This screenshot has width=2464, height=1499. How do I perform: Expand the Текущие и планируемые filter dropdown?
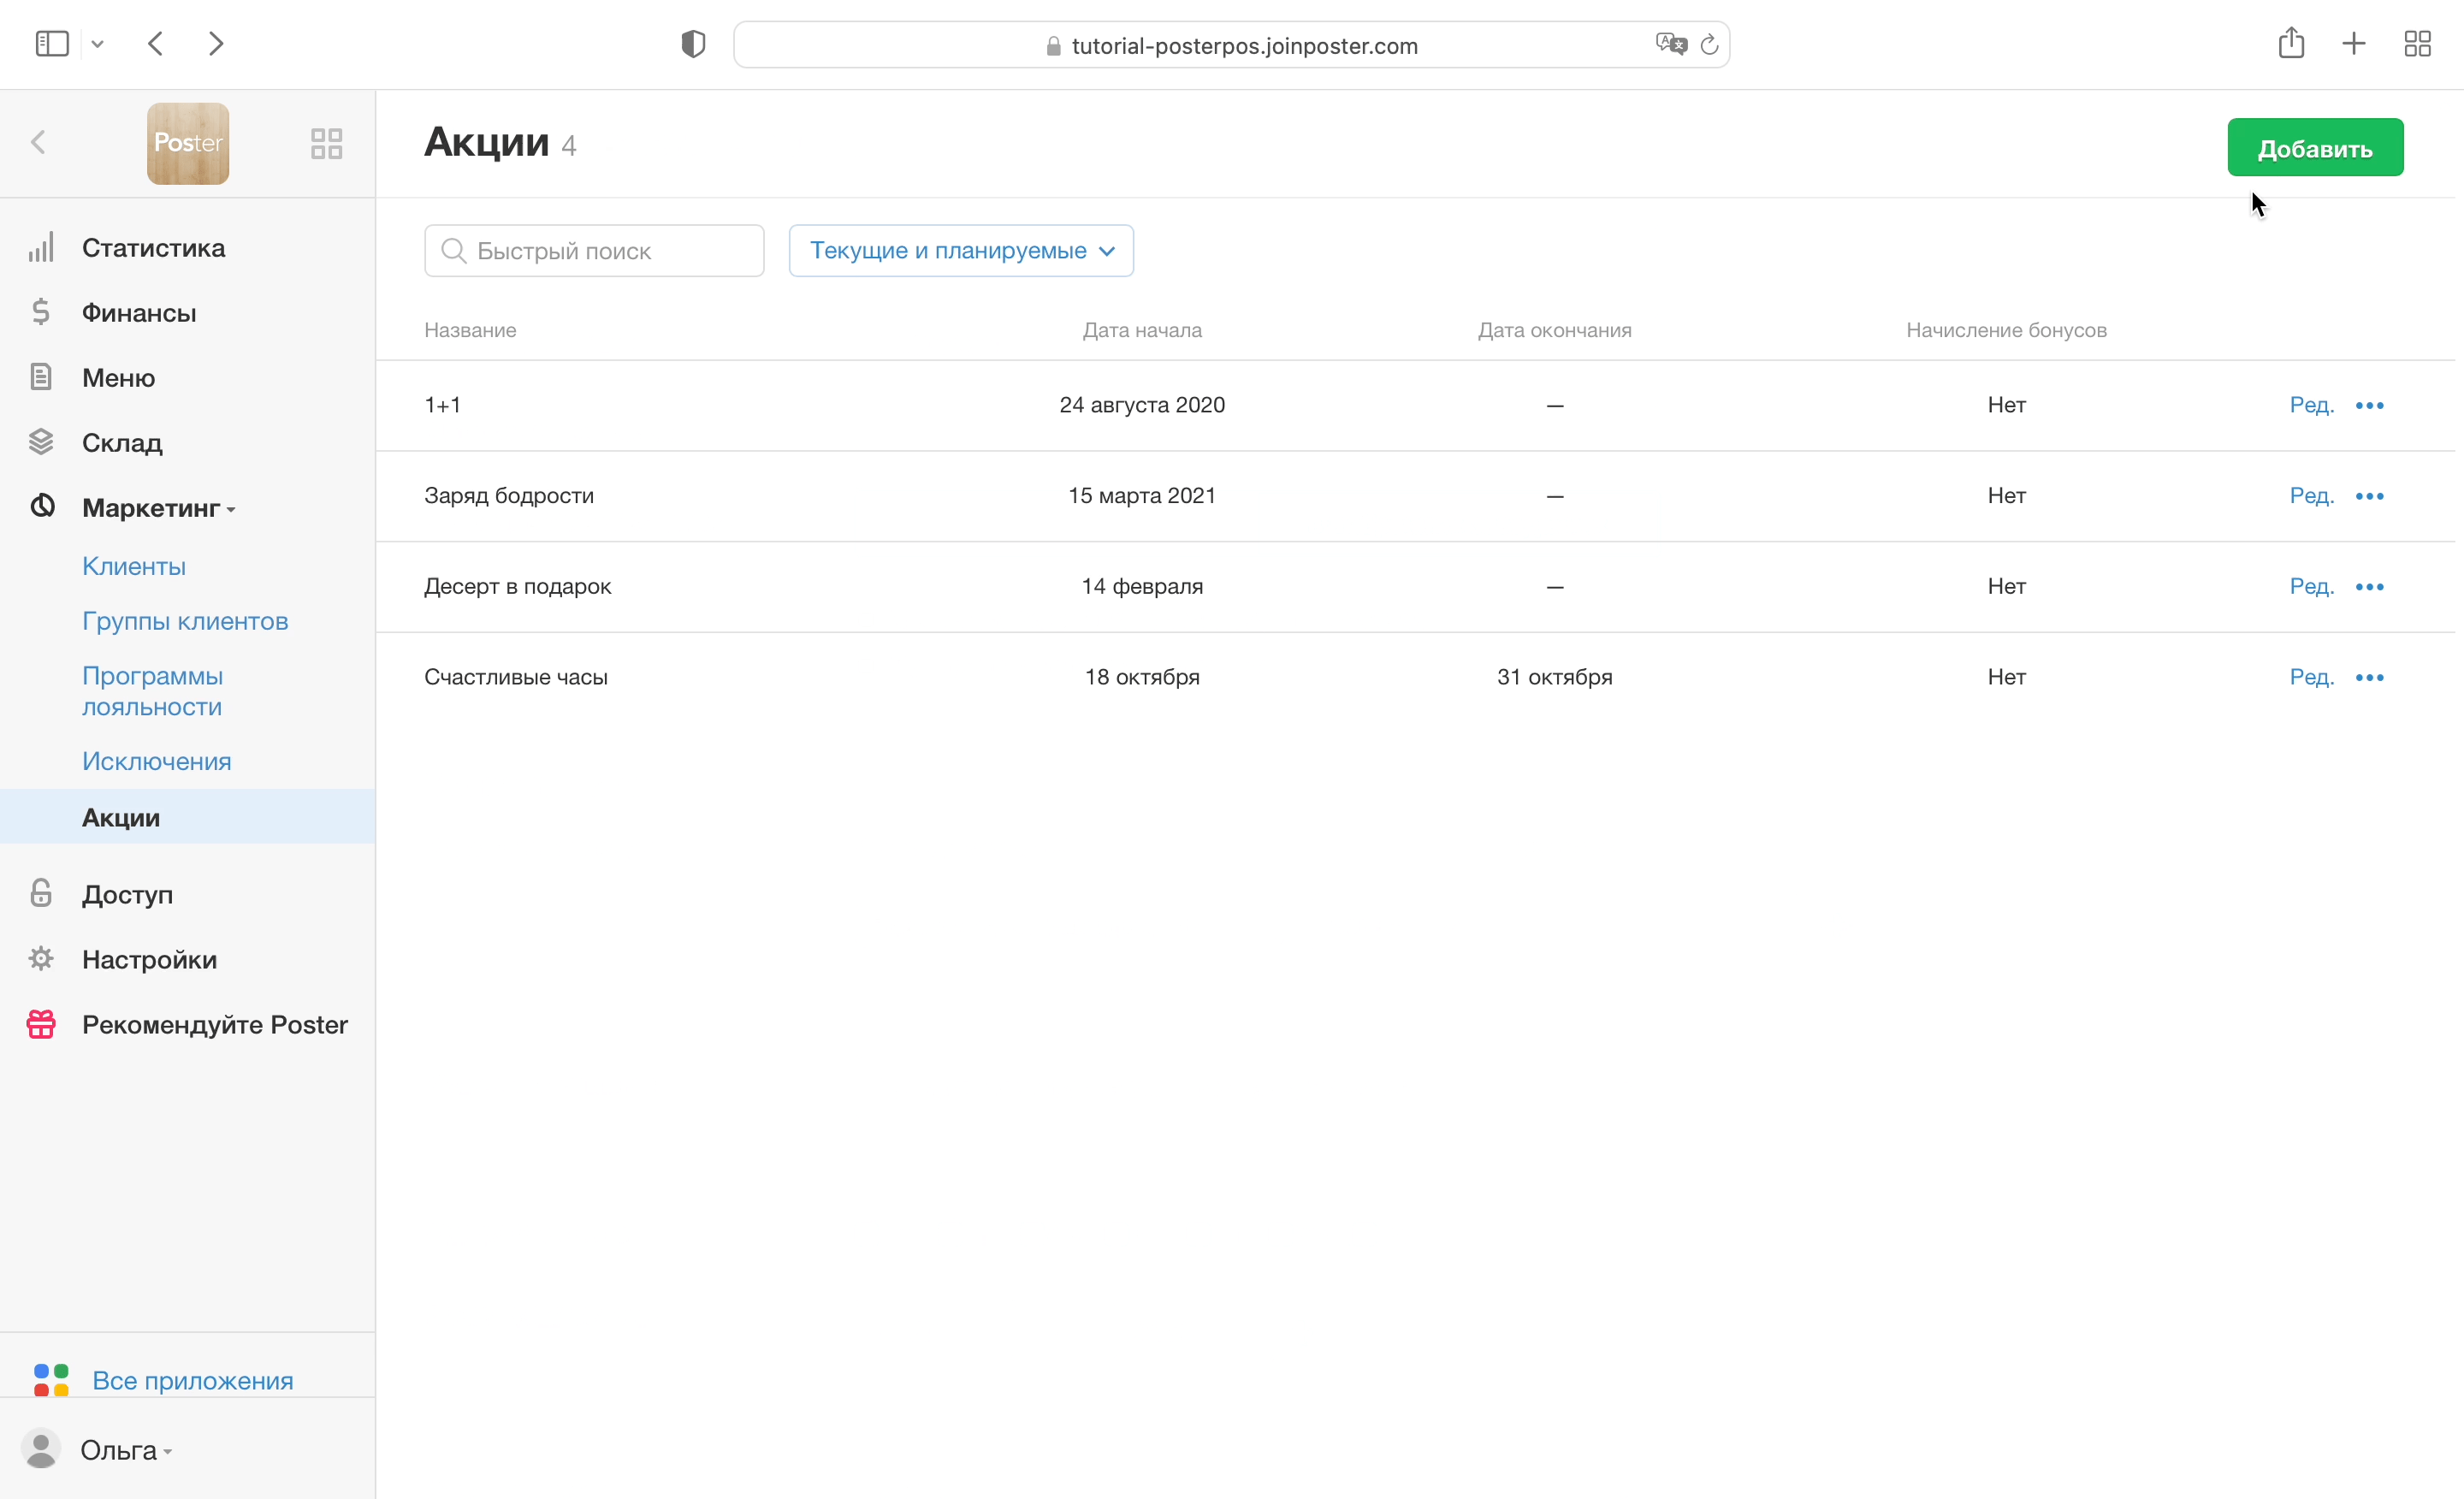961,251
